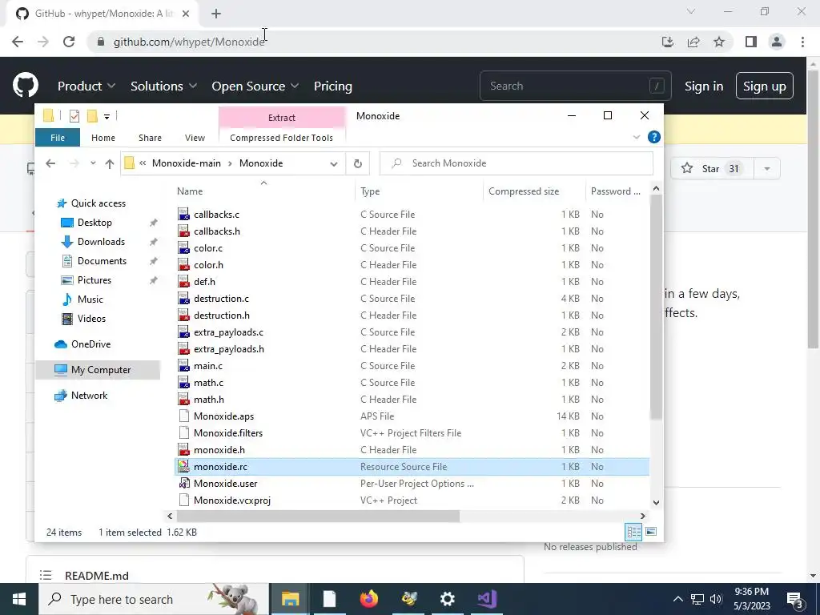This screenshot has width=820, height=615.
Task: Navigate up one folder in Explorer
Action: 109,163
